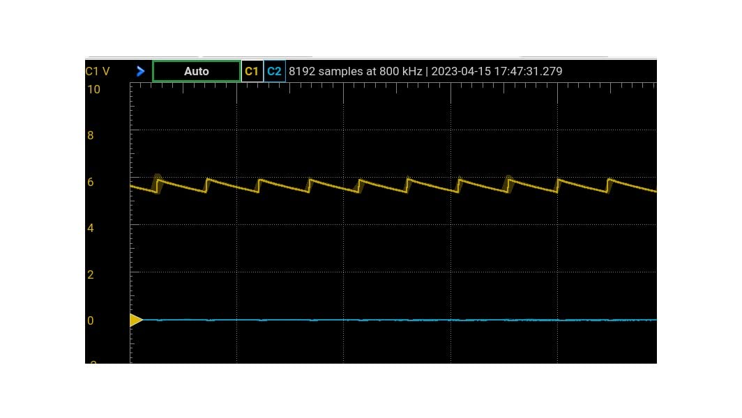Click the C1 V axis label
This screenshot has height=418, width=742.
98,71
